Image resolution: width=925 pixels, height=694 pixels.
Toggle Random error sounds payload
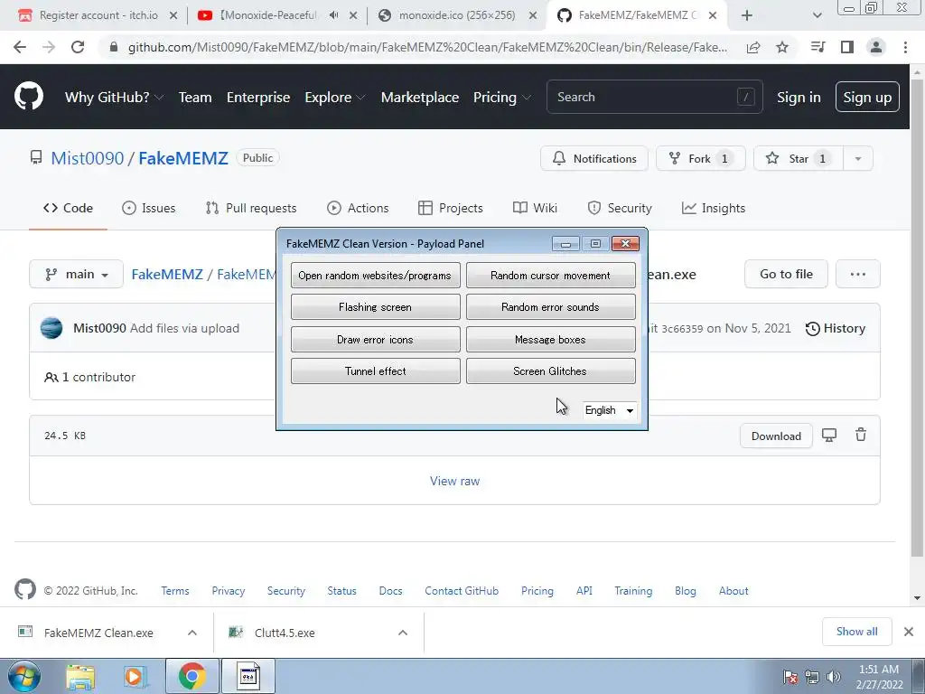pos(550,307)
